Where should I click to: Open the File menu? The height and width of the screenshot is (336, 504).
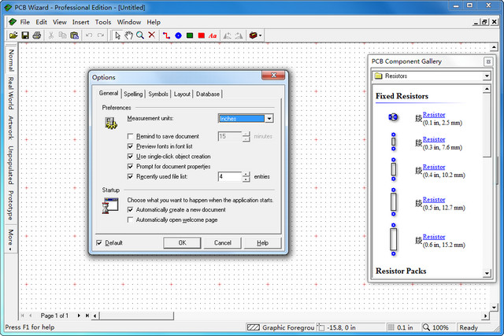24,22
